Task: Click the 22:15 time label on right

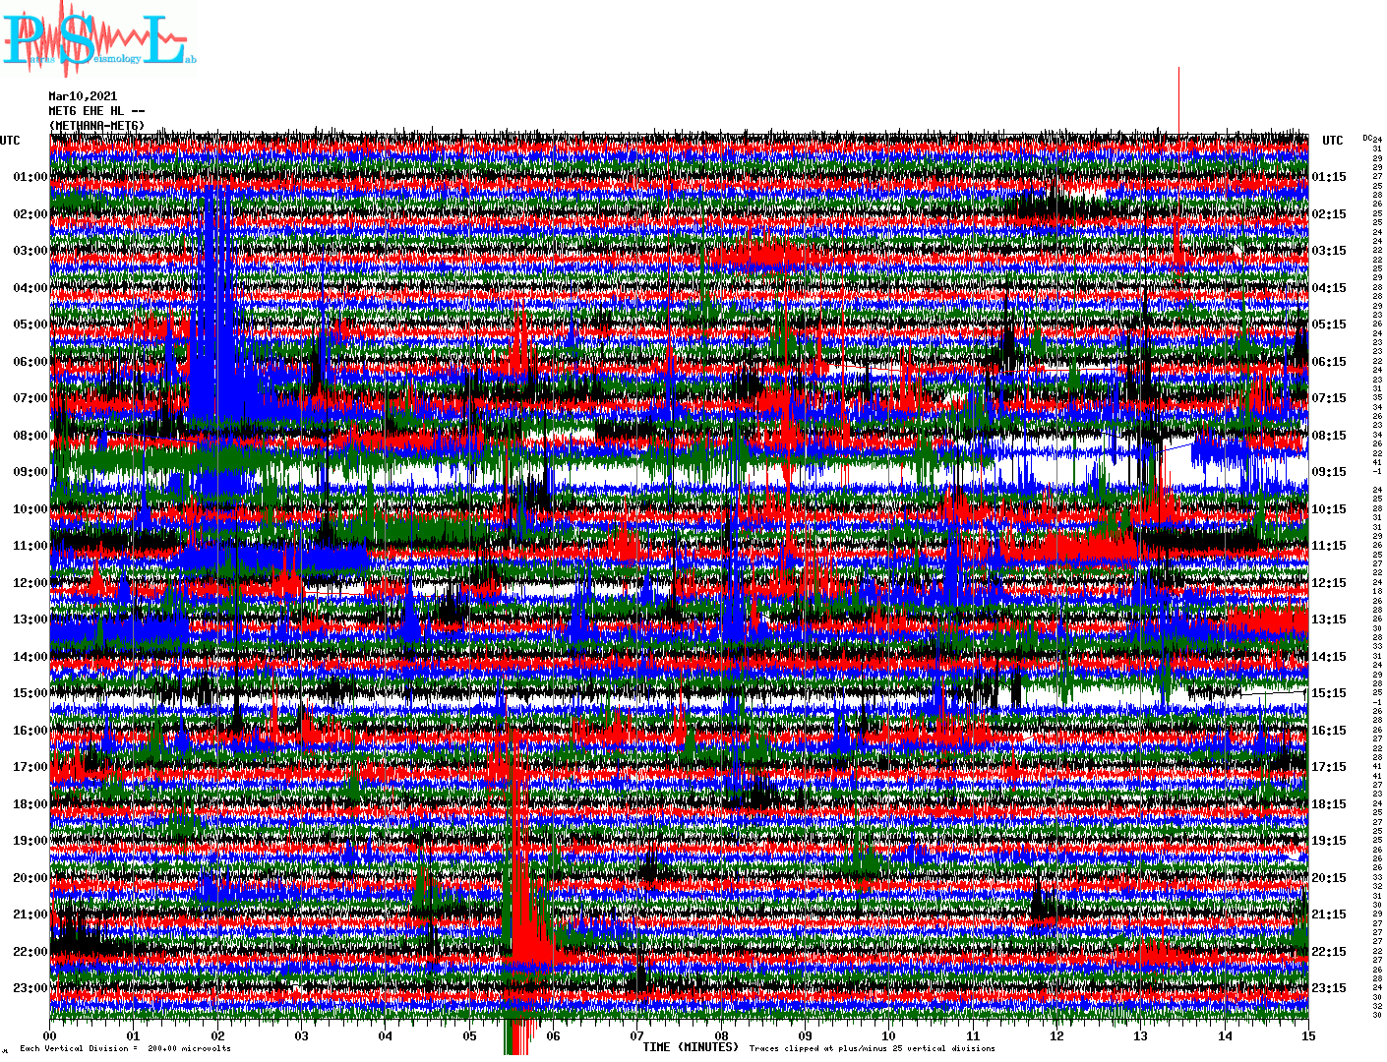Action: (x=1329, y=952)
